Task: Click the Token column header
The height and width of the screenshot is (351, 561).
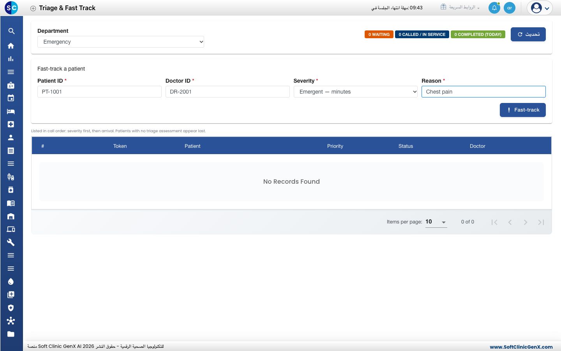Action: pos(120,146)
